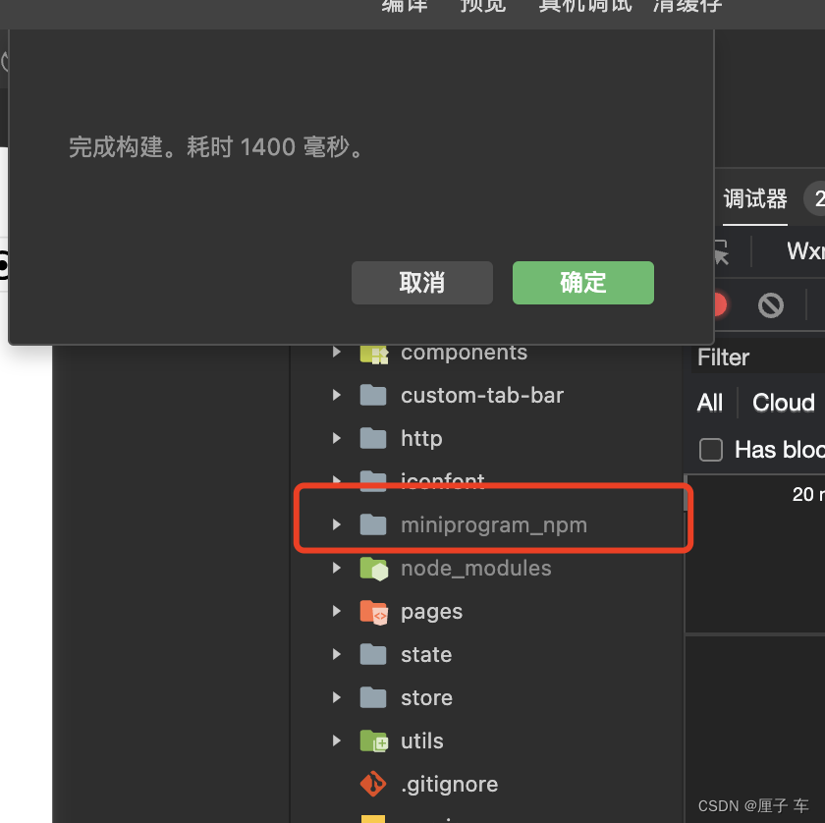Click the .gitignore file icon
The height and width of the screenshot is (823, 825).
(373, 784)
